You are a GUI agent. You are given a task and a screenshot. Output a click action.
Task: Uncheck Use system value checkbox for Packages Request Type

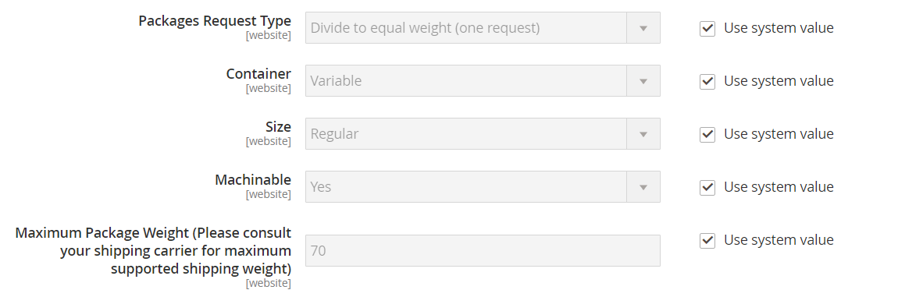click(707, 29)
